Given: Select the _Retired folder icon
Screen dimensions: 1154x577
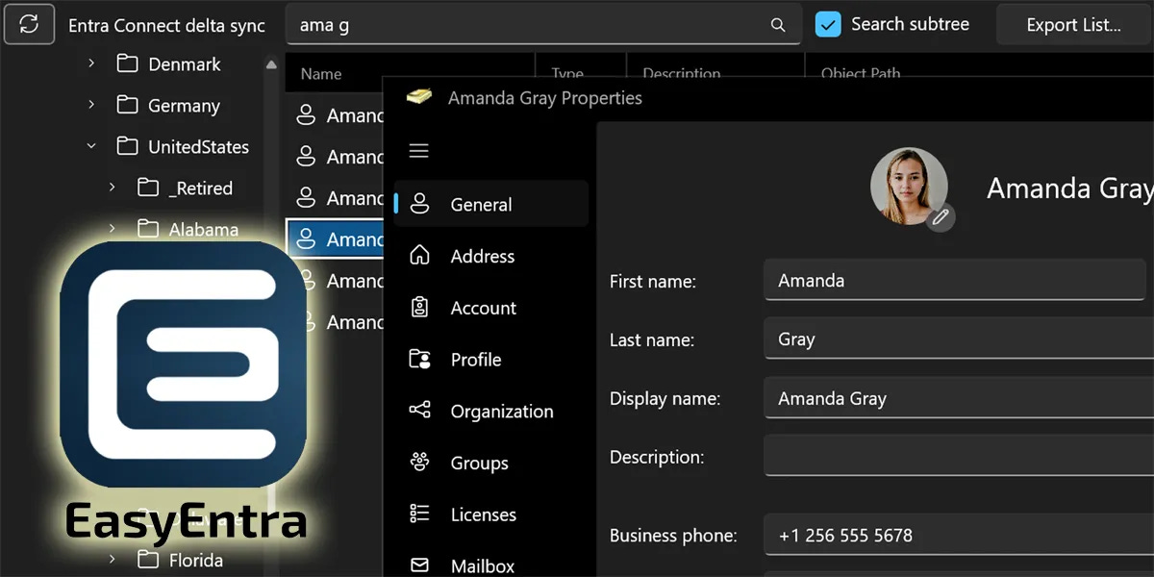Looking at the screenshot, I should pos(148,188).
